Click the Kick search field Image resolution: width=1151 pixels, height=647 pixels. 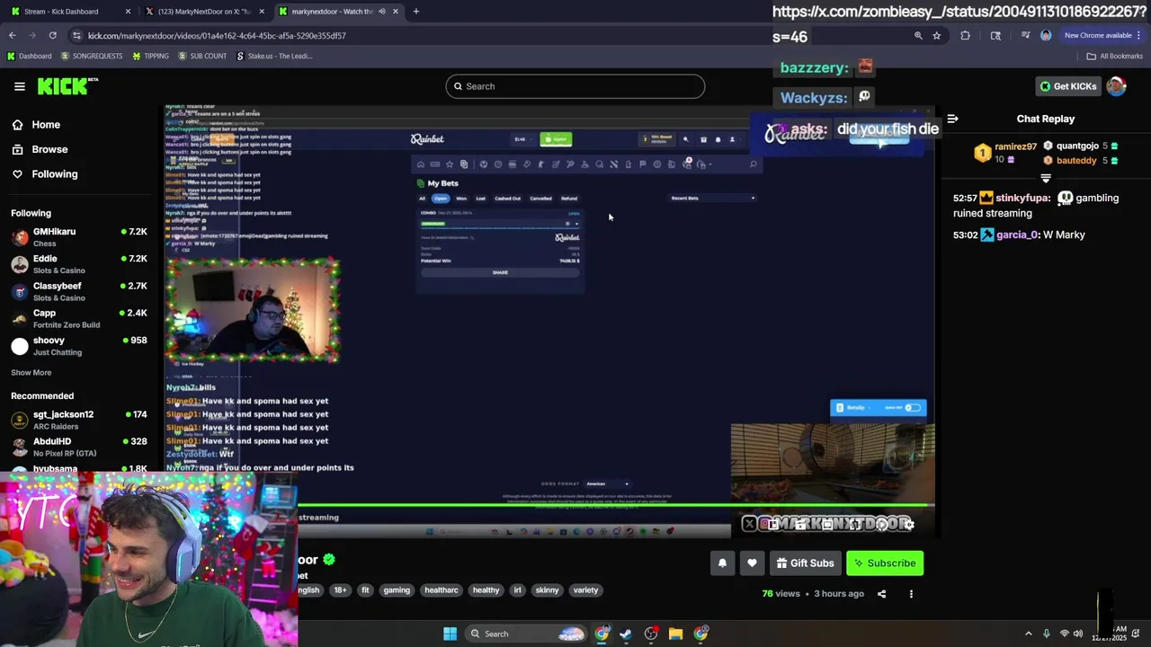coord(575,86)
